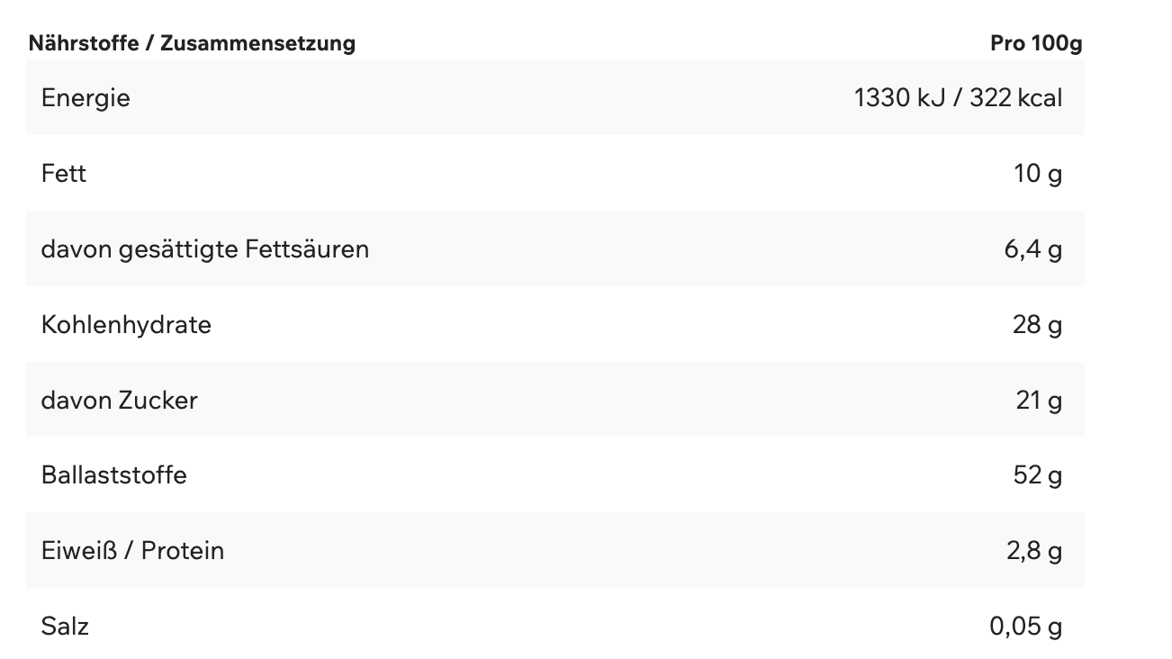Viewport: 1172px width, 659px height.
Task: Select the 'Fett' row label
Action: [x=64, y=173]
